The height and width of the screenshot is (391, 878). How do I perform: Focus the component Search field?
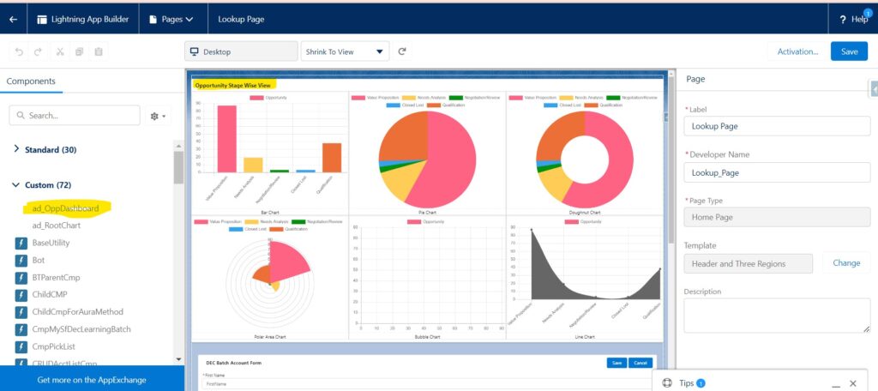coord(75,116)
